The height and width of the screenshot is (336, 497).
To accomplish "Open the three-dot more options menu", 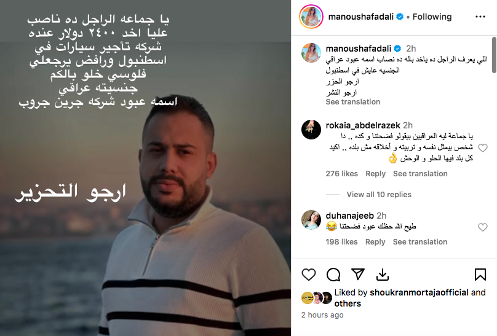I will pos(480,17).
